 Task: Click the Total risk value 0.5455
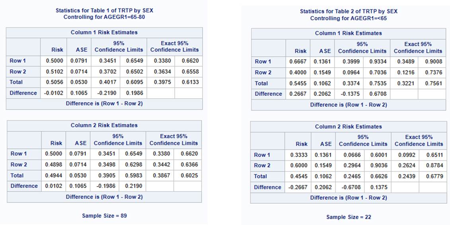[x=298, y=83]
